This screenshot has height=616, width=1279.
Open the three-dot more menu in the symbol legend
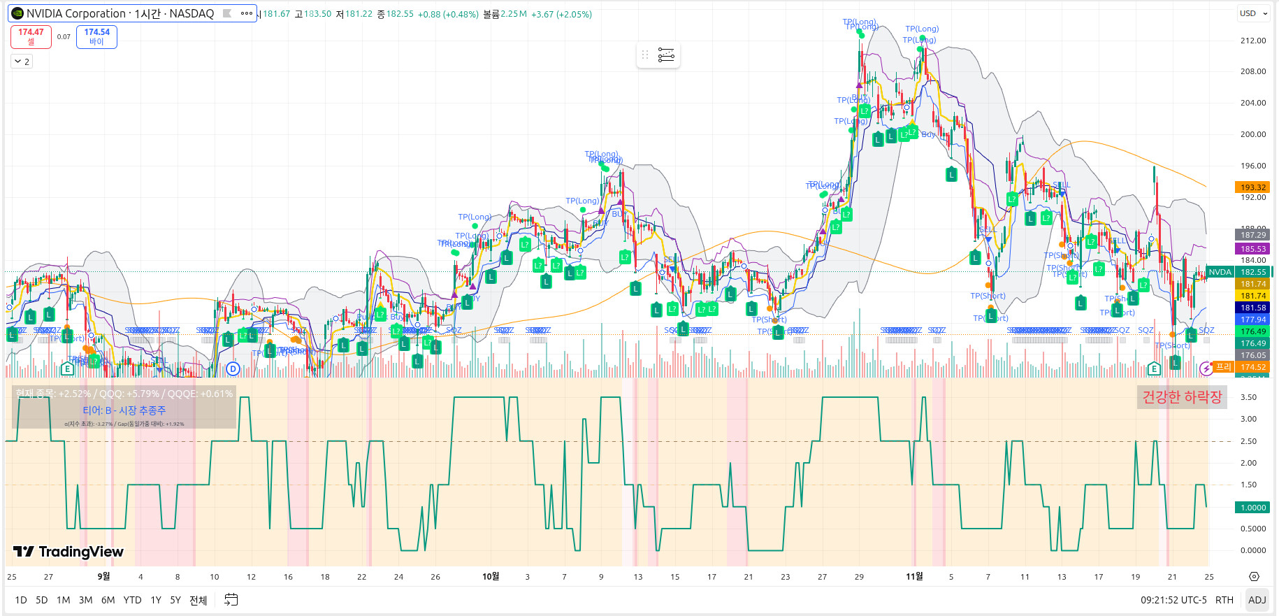(x=246, y=13)
